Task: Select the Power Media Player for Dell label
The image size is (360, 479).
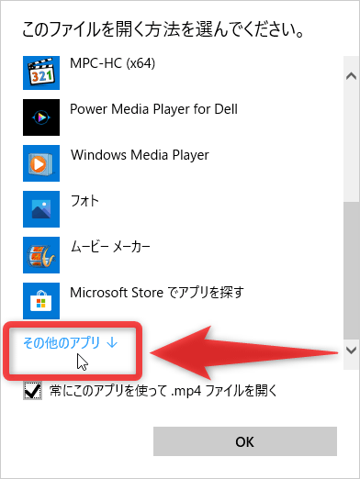Action: pos(153,109)
